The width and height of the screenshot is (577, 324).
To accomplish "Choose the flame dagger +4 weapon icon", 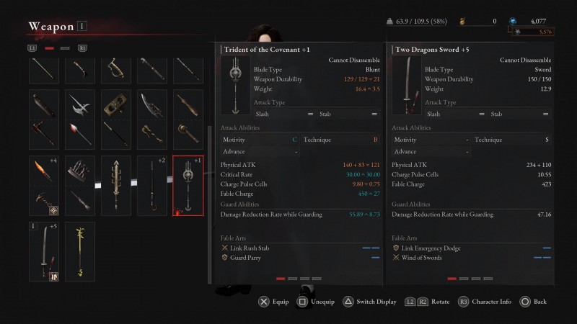I will pos(44,171).
